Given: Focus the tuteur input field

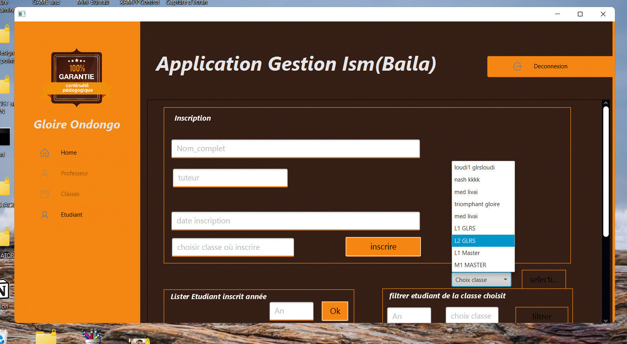Looking at the screenshot, I should click(x=230, y=178).
